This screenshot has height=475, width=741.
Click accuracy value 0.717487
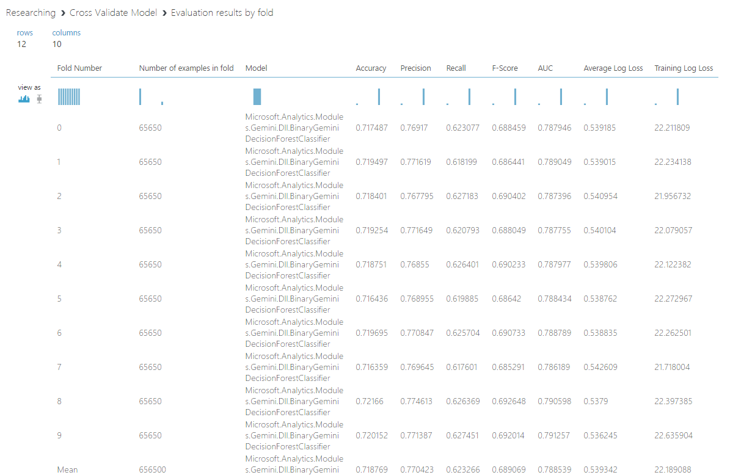click(x=371, y=128)
